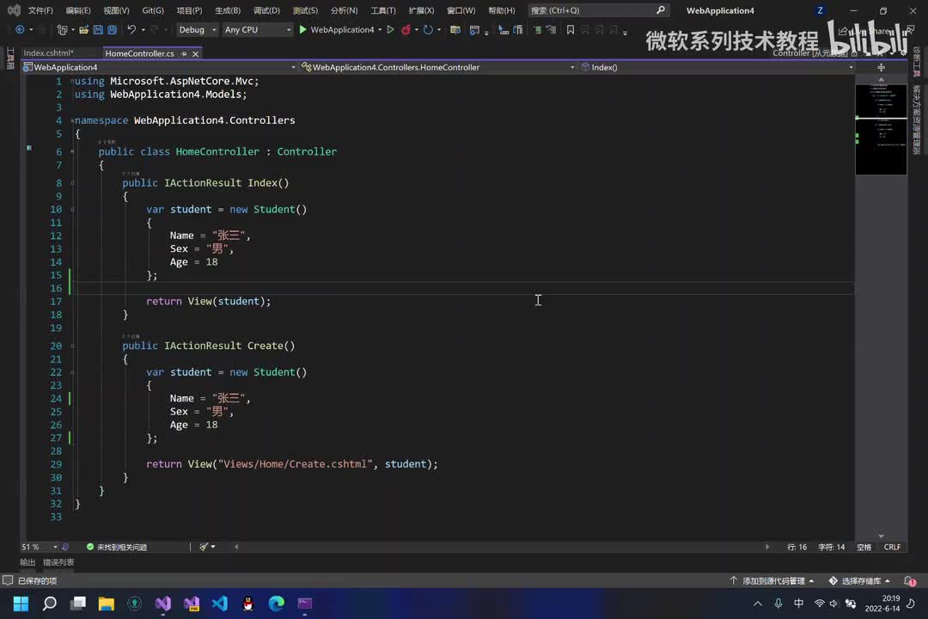Collapse the namespace outline at line 4
The height and width of the screenshot is (619, 928).
(x=72, y=120)
